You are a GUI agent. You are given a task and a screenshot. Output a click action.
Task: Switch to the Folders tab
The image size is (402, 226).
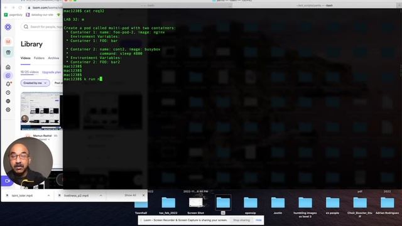click(x=39, y=58)
